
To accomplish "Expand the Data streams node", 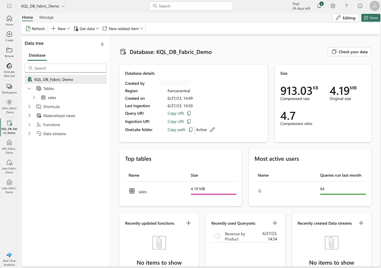I will tap(29, 133).
